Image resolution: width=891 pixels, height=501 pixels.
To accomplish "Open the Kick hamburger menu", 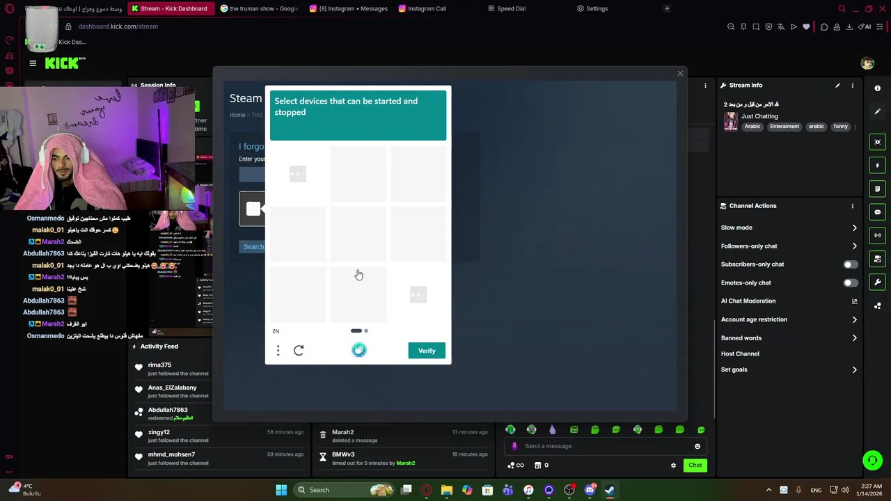I will pyautogui.click(x=33, y=63).
